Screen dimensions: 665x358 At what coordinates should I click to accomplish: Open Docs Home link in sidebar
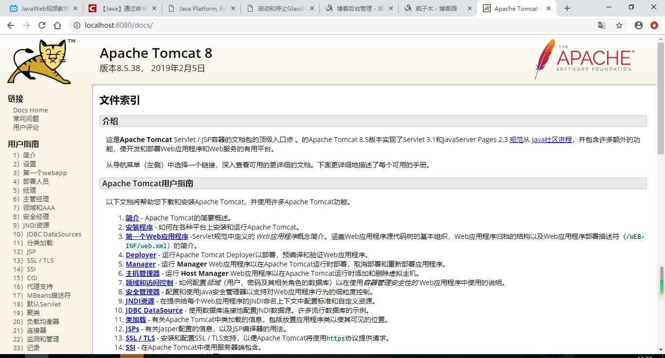click(30, 110)
